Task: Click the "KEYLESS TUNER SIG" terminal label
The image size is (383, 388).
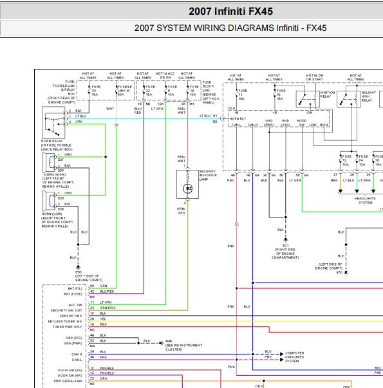Action: pyautogui.click(x=65, y=322)
